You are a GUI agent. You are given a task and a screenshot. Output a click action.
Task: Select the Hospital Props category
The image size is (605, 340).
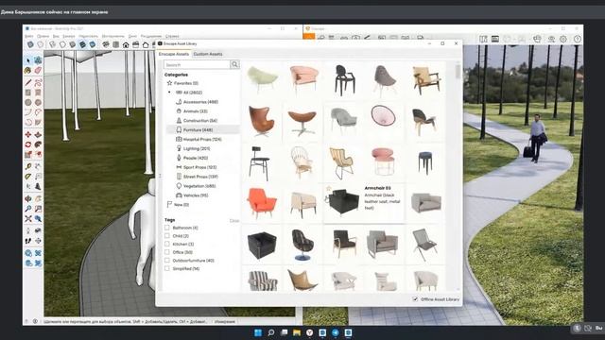coord(199,139)
